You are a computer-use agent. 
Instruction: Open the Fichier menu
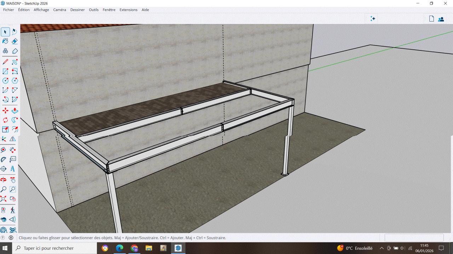pos(8,10)
